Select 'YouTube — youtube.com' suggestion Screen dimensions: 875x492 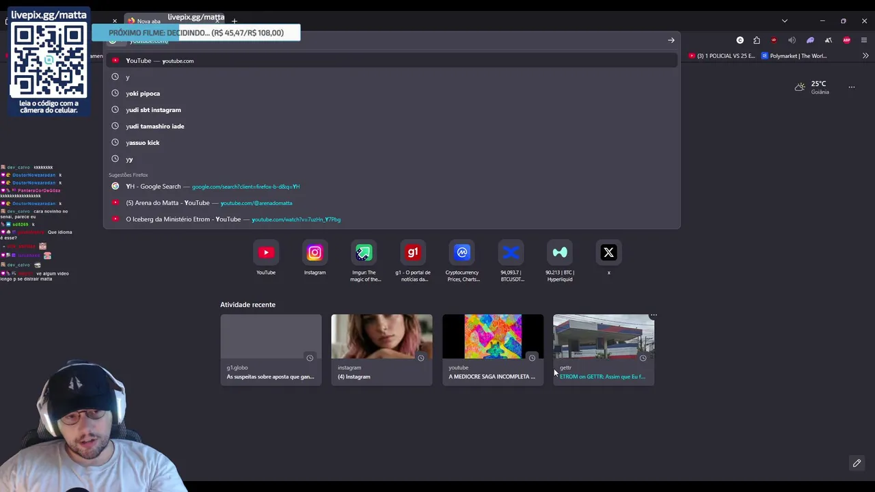(391, 61)
